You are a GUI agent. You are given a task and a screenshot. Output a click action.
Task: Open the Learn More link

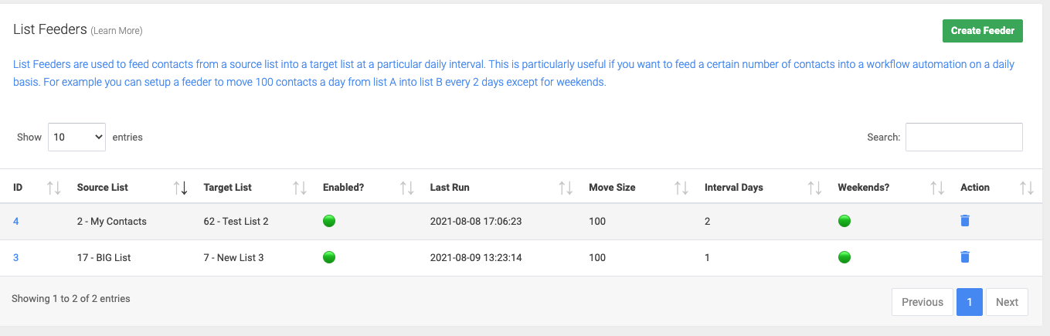pos(117,31)
